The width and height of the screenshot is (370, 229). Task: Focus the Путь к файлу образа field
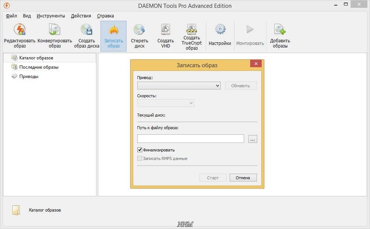pos(191,138)
